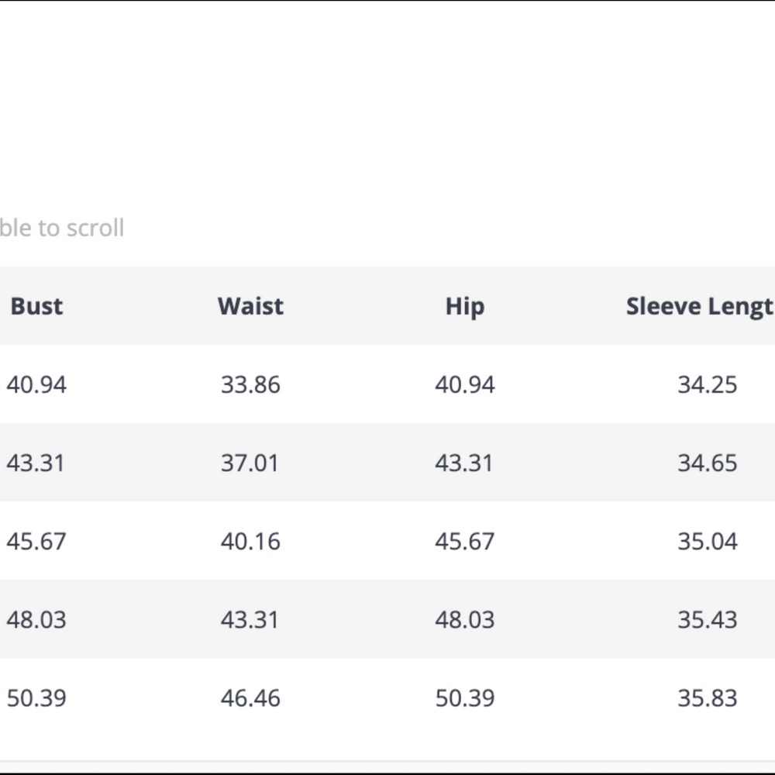Viewport: 775px width, 775px height.
Task: Click the Sleeve Length column header
Action: click(x=700, y=306)
